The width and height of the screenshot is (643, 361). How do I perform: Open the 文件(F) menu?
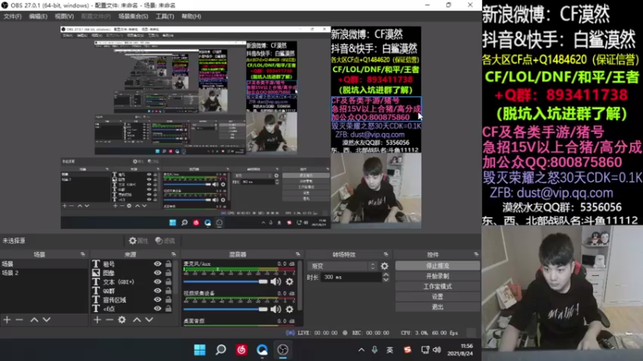pyautogui.click(x=12, y=16)
